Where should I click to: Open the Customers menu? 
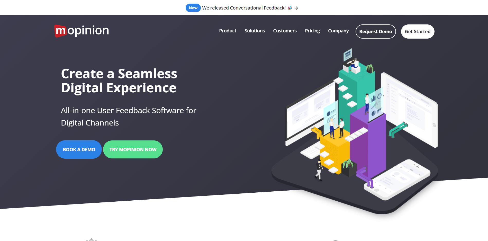(285, 31)
